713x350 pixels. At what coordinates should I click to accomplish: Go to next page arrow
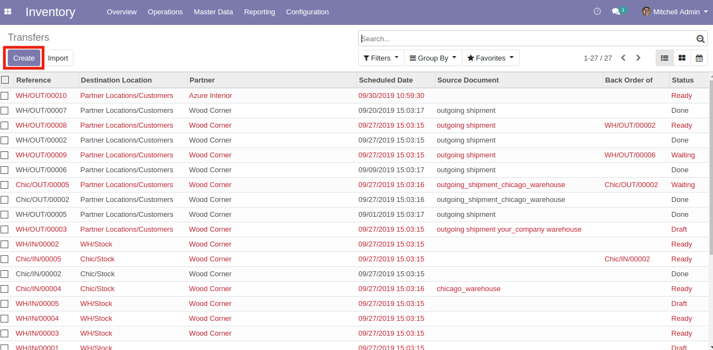point(638,58)
